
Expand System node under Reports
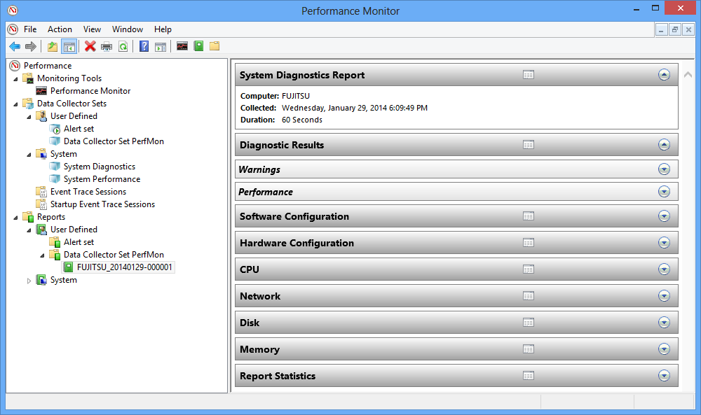(x=29, y=280)
